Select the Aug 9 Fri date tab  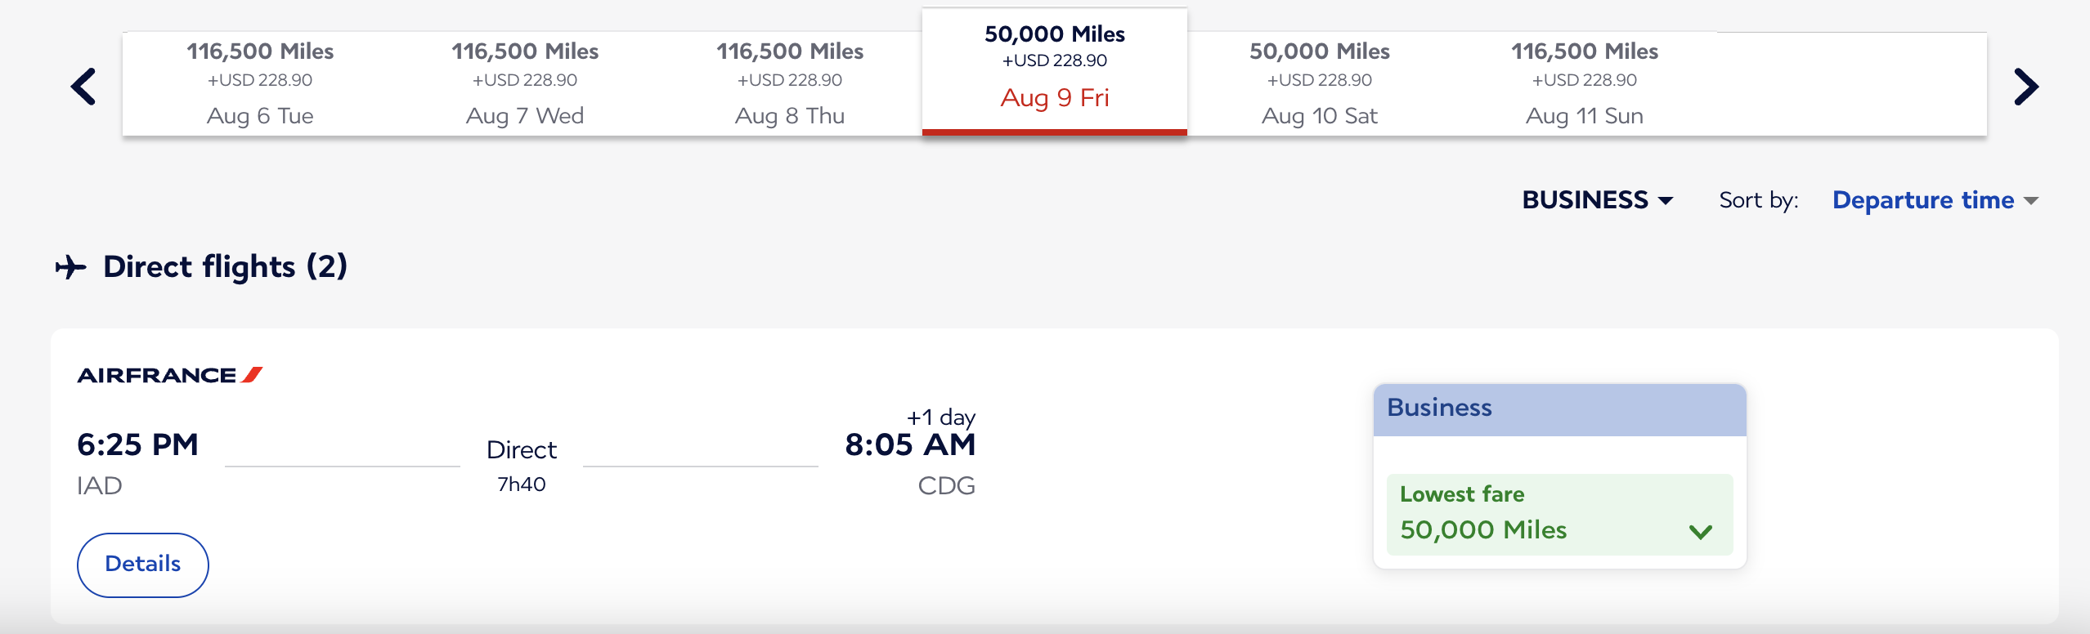coord(1055,70)
